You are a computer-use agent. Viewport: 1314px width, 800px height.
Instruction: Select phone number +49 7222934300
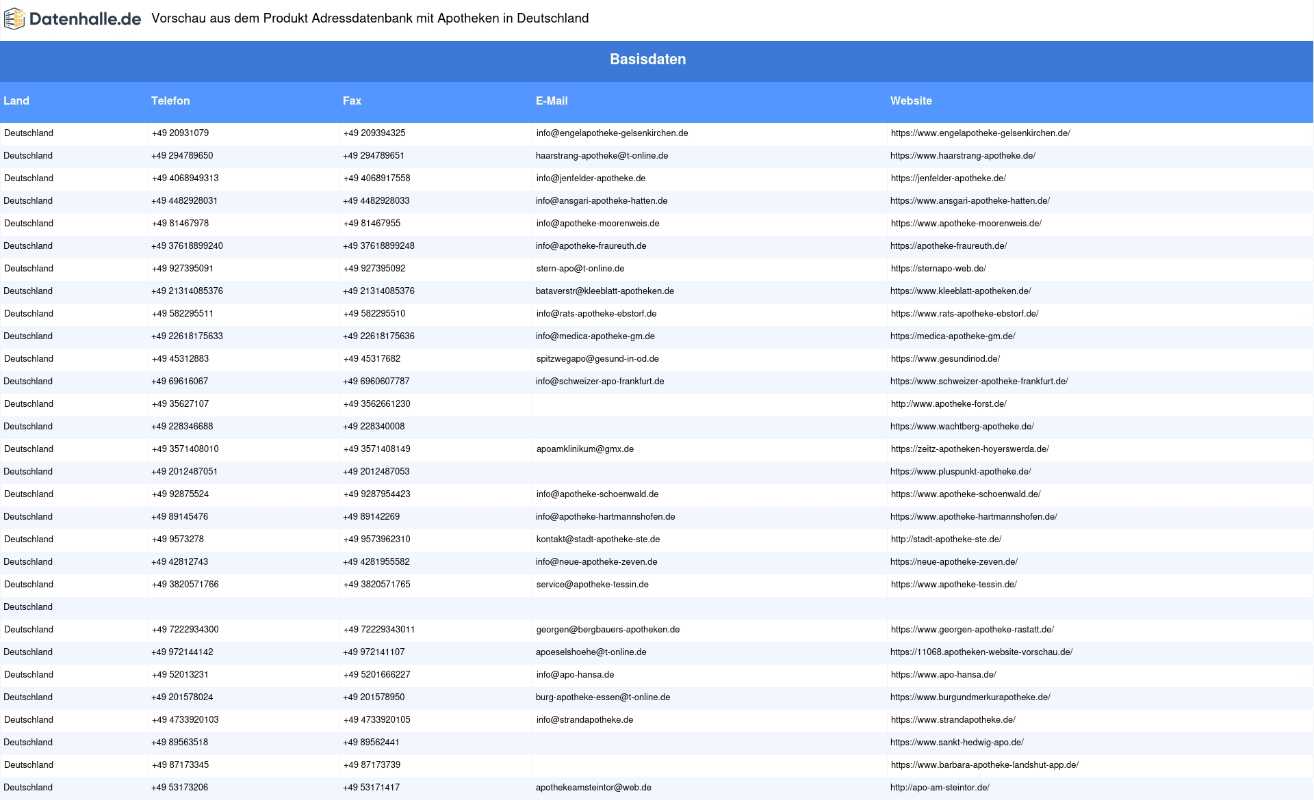(x=185, y=630)
